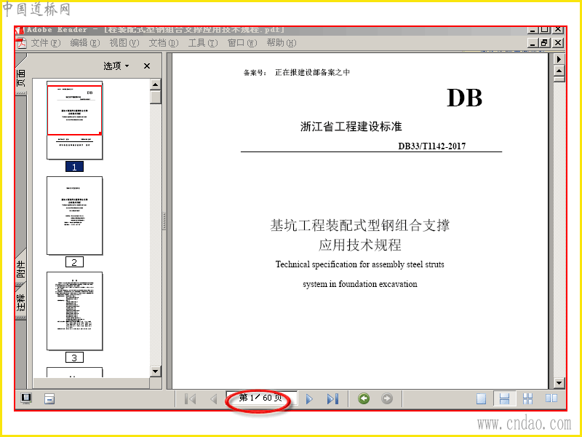Go to next page arrow
The image size is (582, 437).
pyautogui.click(x=309, y=399)
